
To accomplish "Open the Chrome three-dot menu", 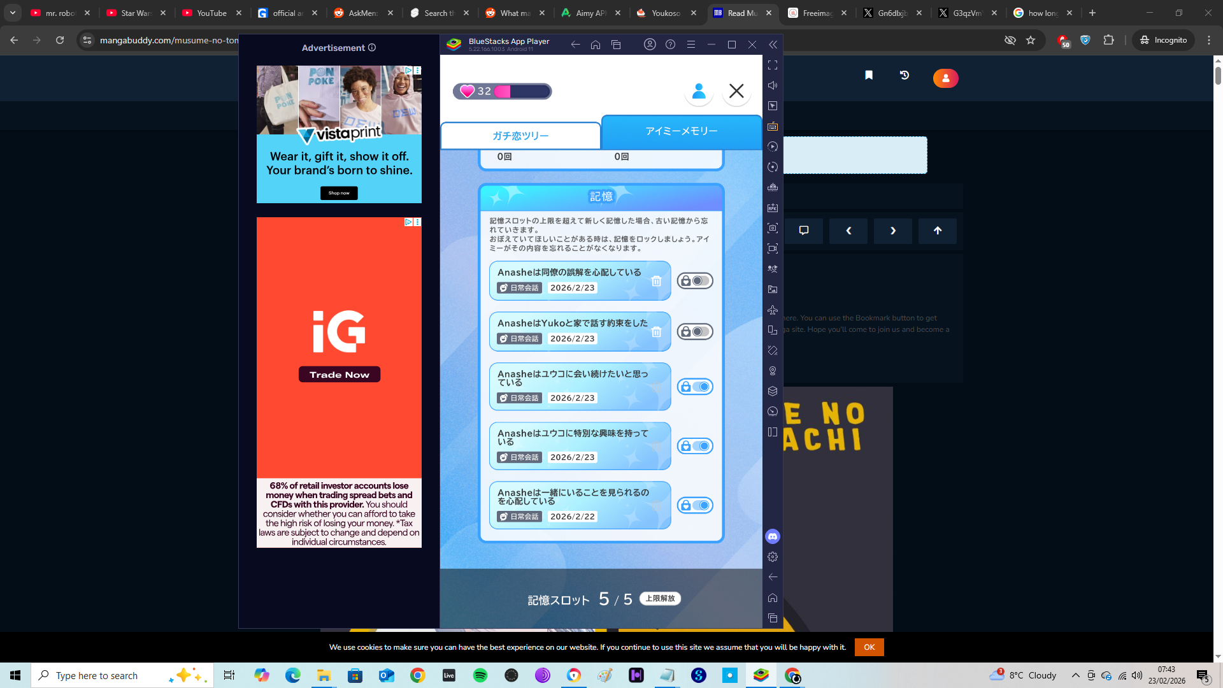I will (x=1209, y=40).
